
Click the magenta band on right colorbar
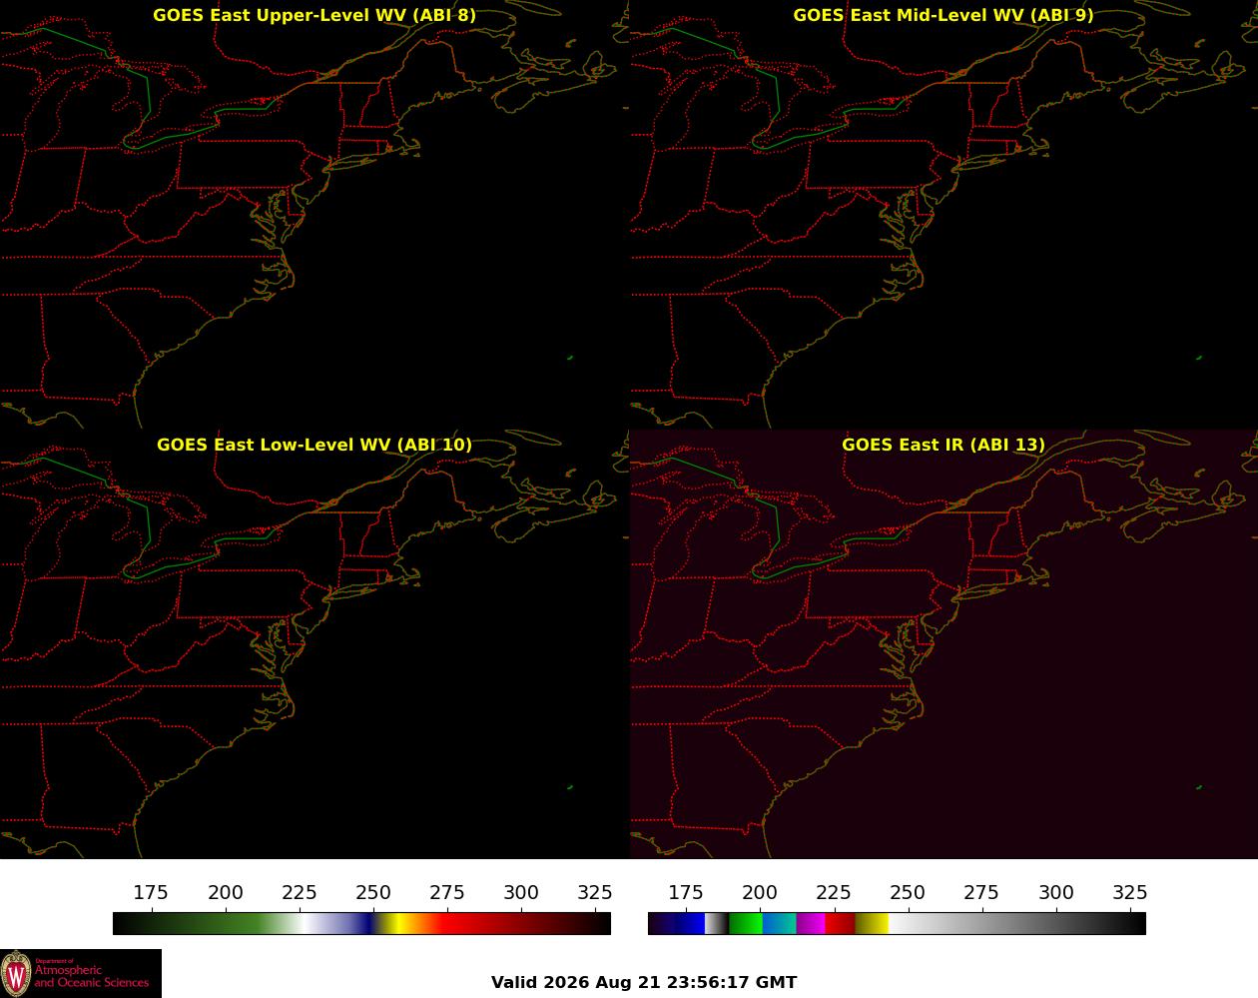[x=811, y=924]
